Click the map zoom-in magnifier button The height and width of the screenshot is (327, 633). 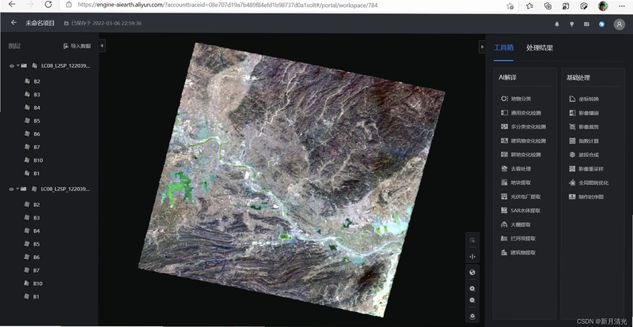pyautogui.click(x=472, y=289)
